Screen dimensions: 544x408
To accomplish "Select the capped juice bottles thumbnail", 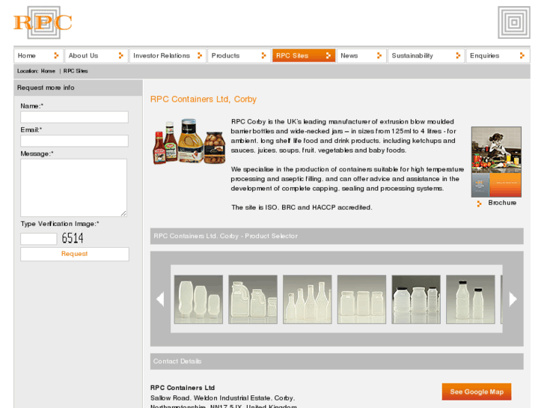I will 471,299.
